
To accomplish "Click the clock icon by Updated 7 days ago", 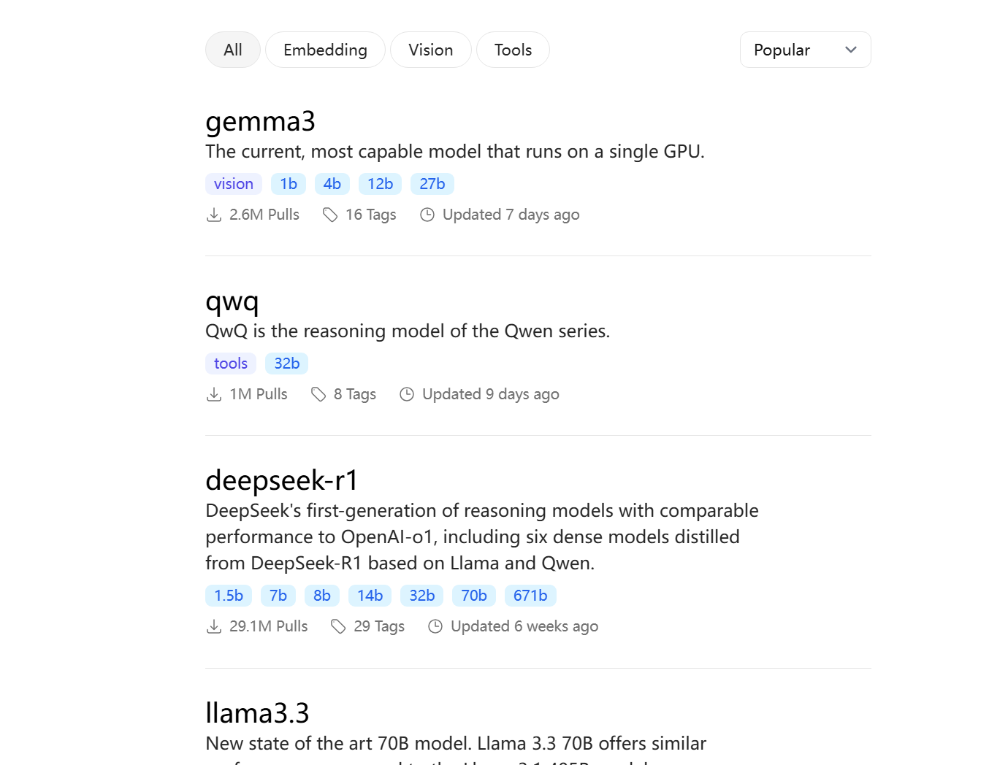I will click(427, 215).
